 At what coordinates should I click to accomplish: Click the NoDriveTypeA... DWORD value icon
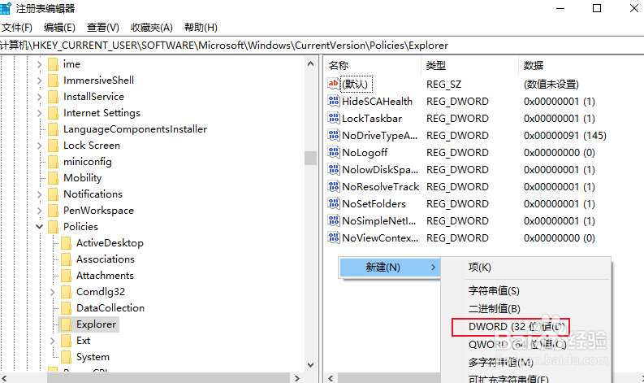click(x=334, y=135)
